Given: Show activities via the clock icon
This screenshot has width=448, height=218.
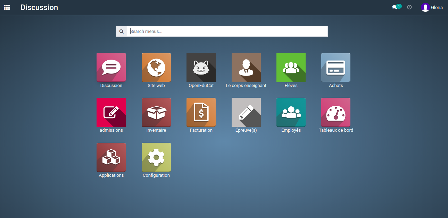Looking at the screenshot, I should tap(409, 7).
